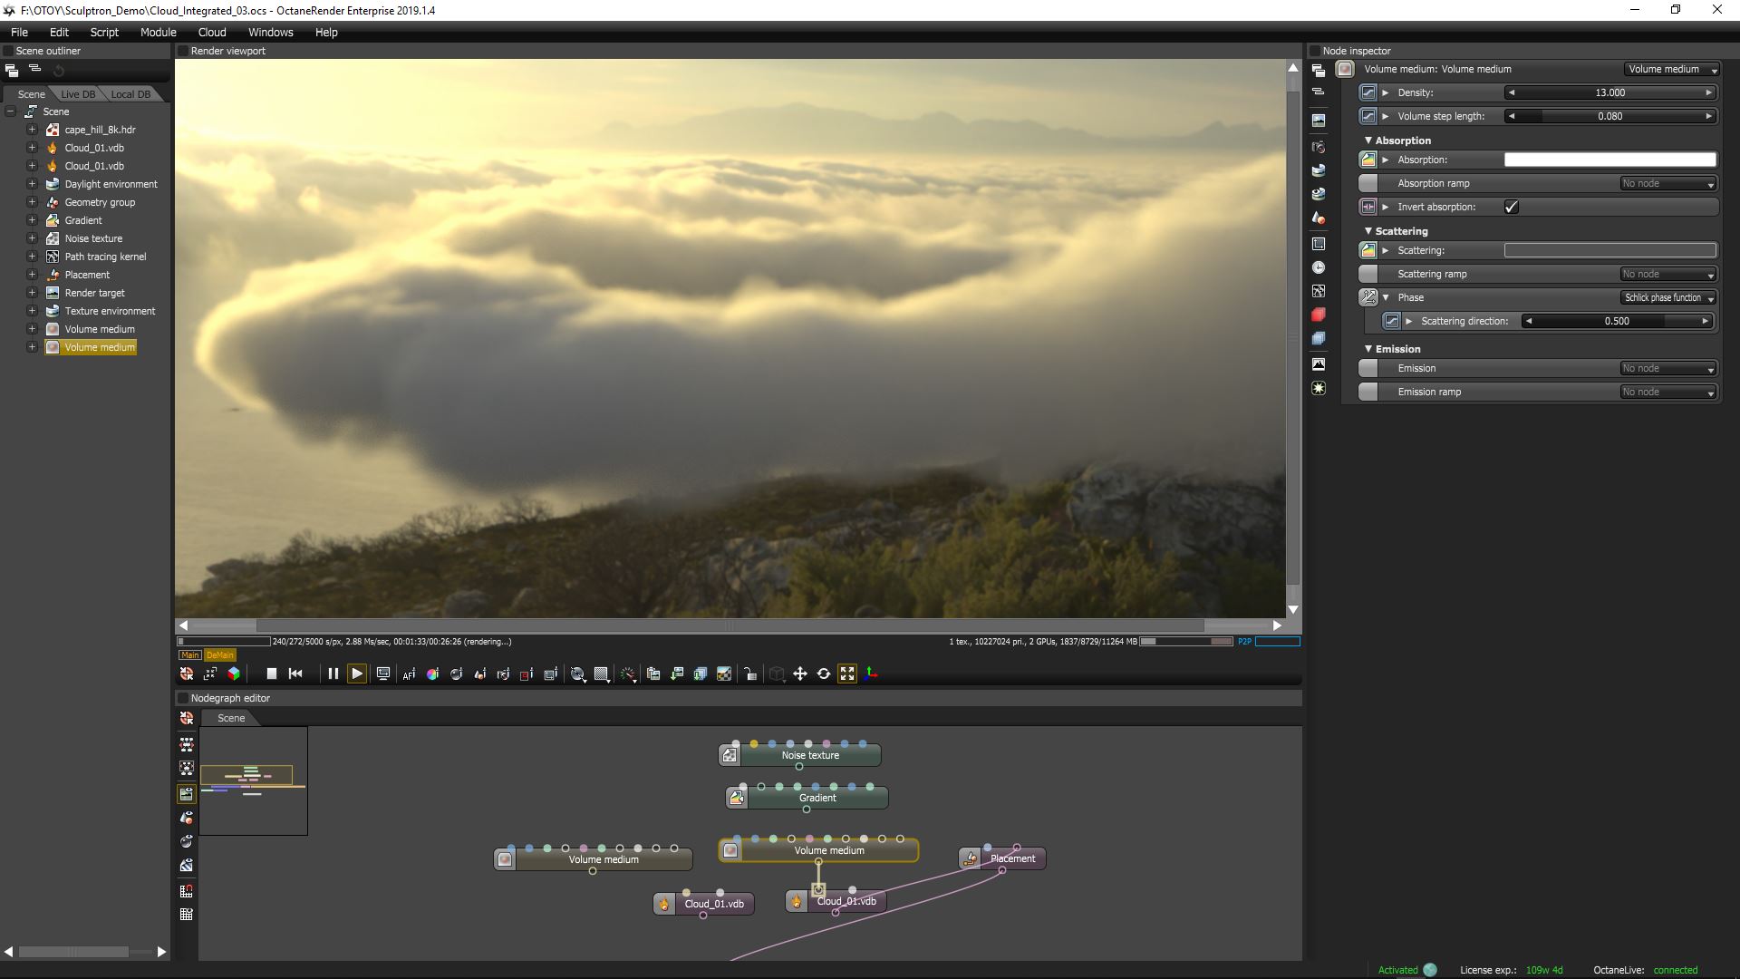Image resolution: width=1740 pixels, height=979 pixels.
Task: Click the rotate gizmo icon
Action: [824, 674]
